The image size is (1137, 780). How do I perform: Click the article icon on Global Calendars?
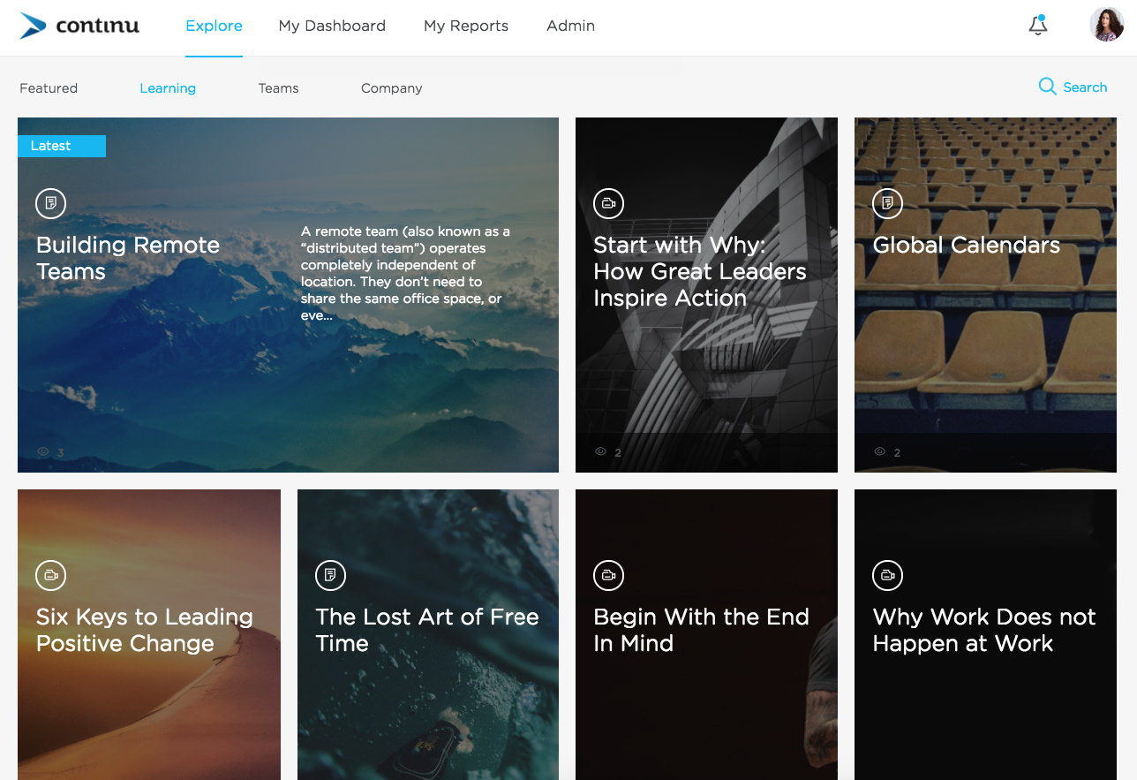pyautogui.click(x=887, y=203)
